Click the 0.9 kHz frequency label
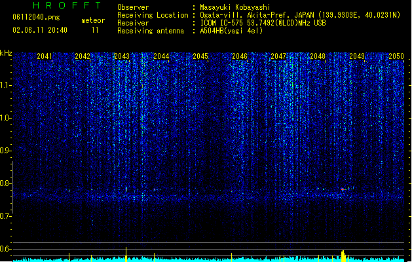 pos(5,151)
